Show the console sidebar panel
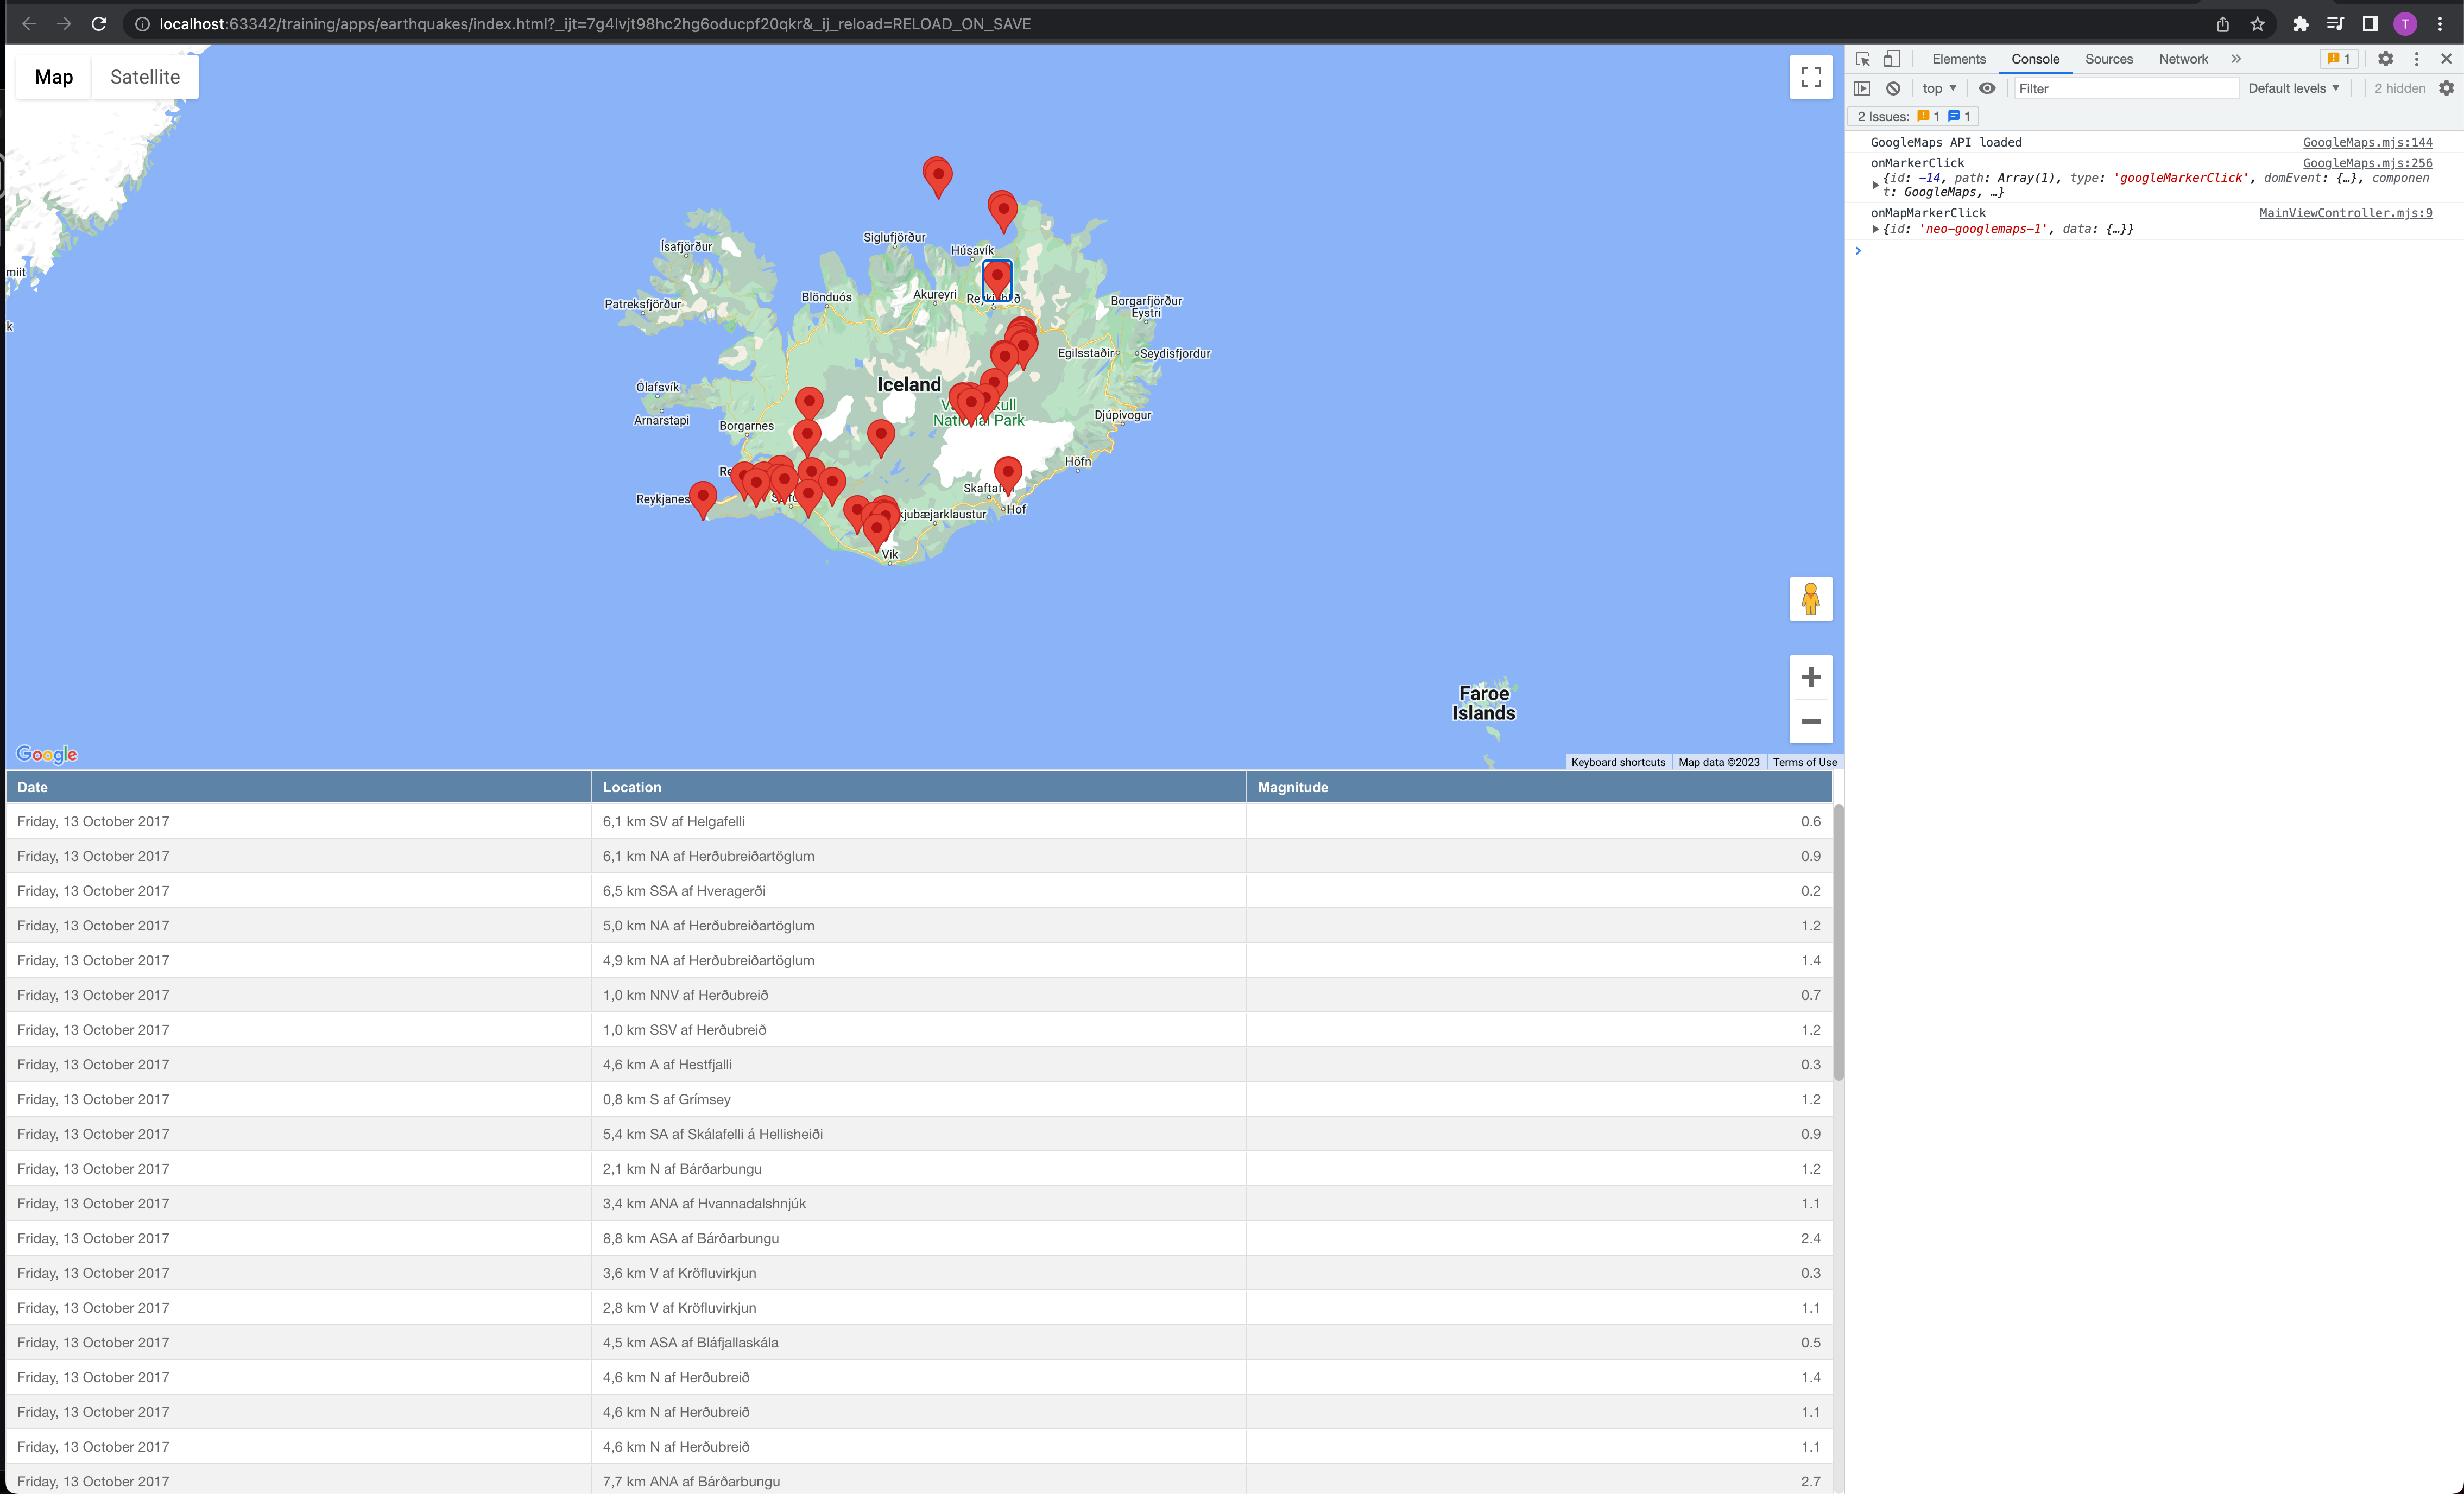 [1861, 88]
